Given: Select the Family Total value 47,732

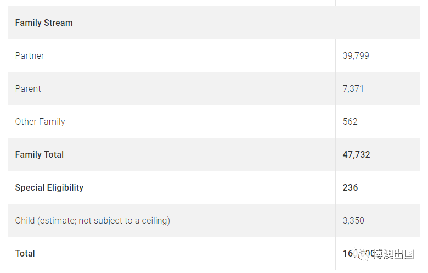Looking at the screenshot, I should 356,155.
